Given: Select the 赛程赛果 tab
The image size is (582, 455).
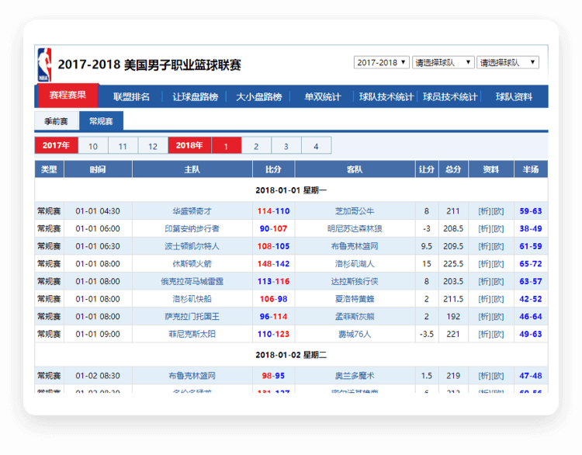Looking at the screenshot, I should click(x=68, y=96).
